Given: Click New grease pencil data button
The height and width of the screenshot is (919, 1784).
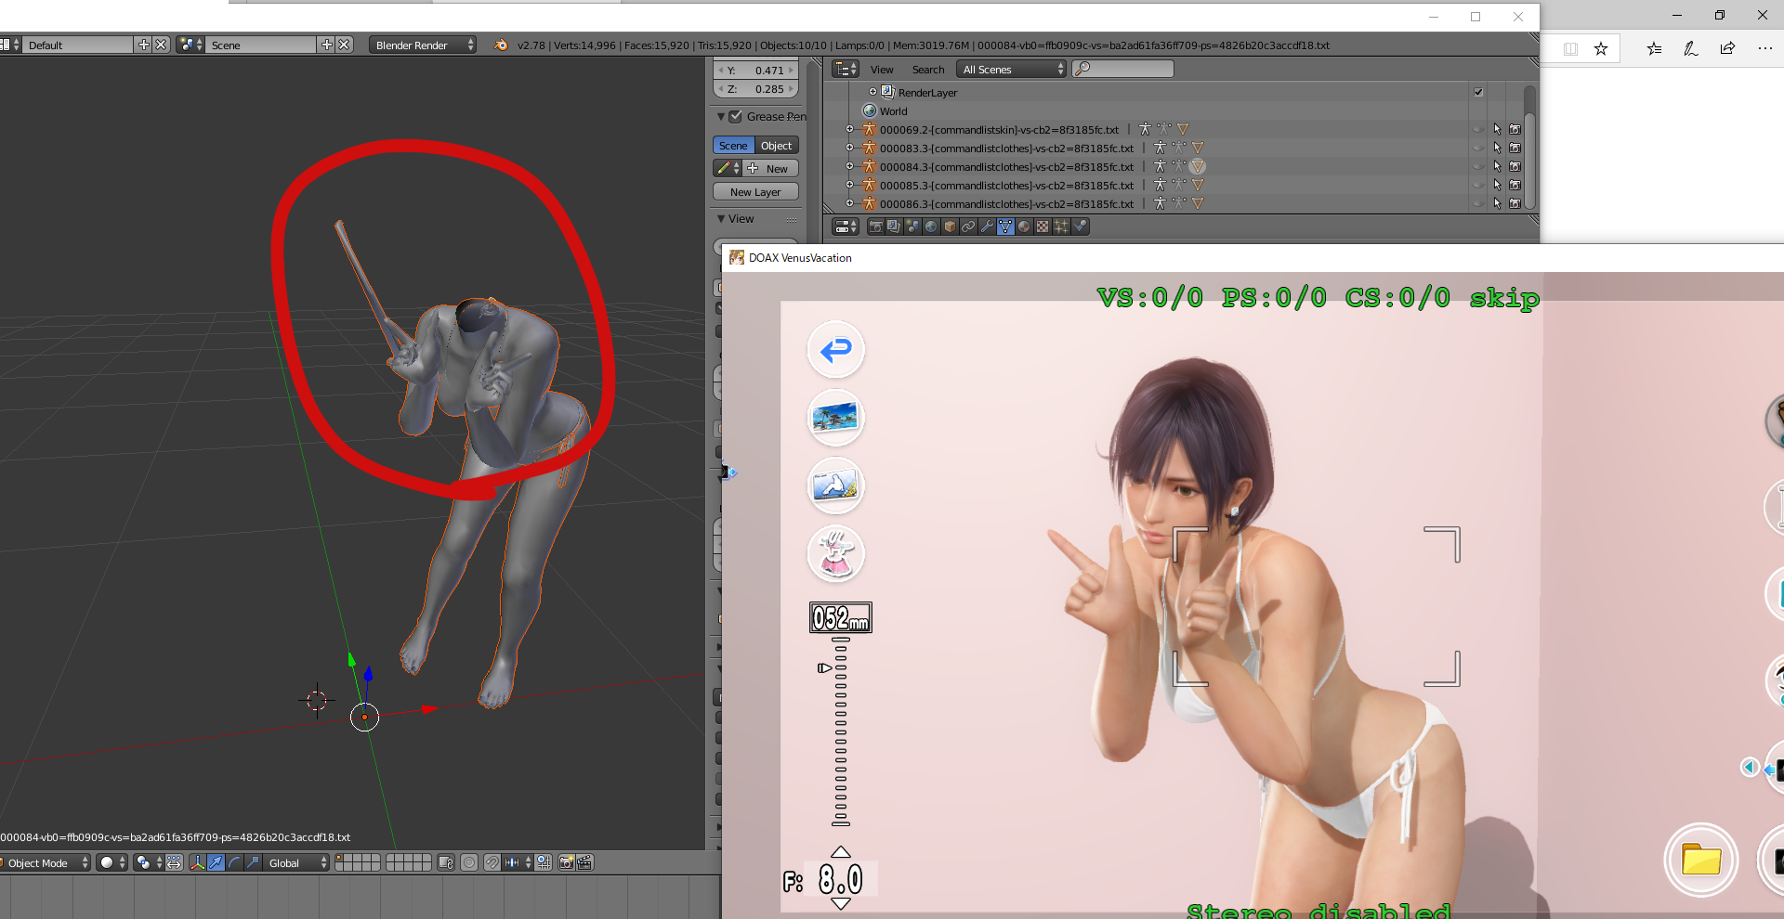Looking at the screenshot, I should [771, 169].
